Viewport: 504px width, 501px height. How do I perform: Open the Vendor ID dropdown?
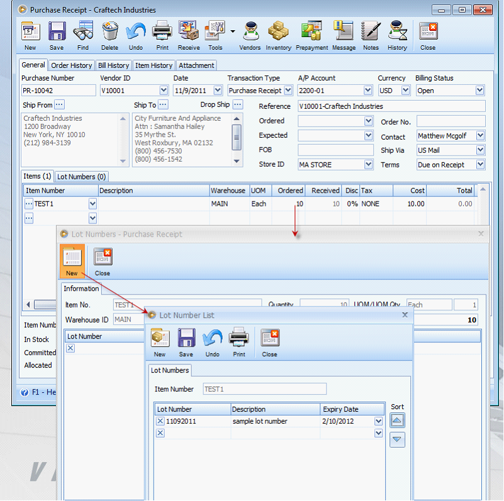pos(164,91)
